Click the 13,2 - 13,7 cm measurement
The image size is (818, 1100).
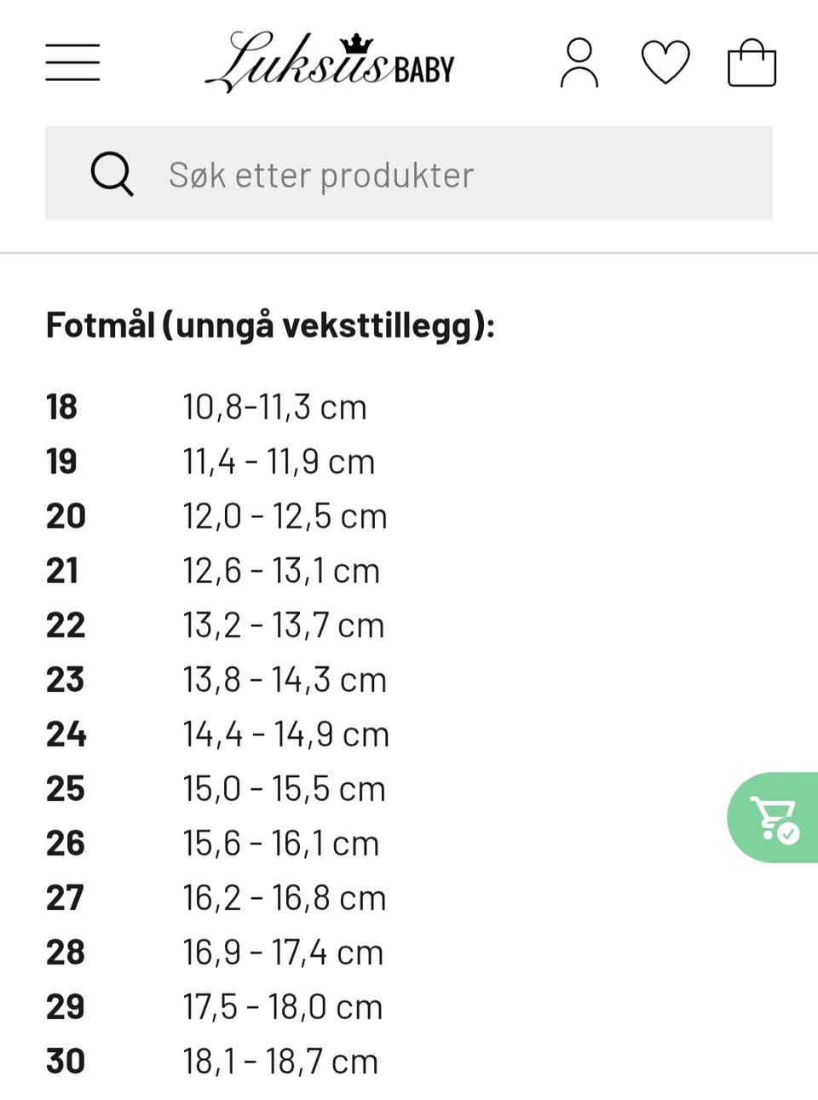[x=284, y=625]
